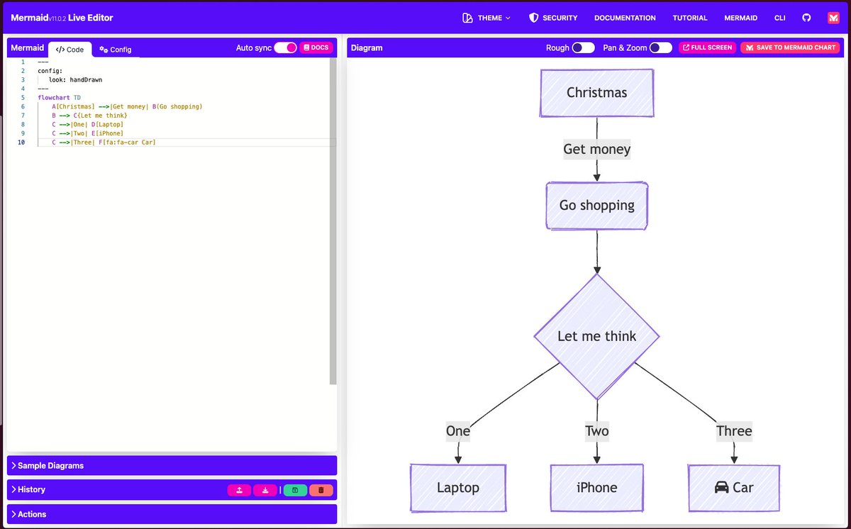Click the Mermaid Chart logo icon

[833, 18]
